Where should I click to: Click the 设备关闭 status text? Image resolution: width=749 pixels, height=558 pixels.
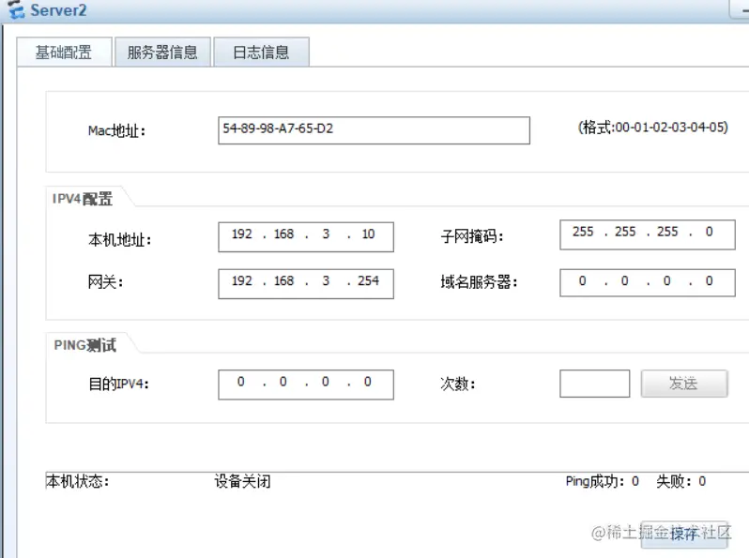[242, 481]
